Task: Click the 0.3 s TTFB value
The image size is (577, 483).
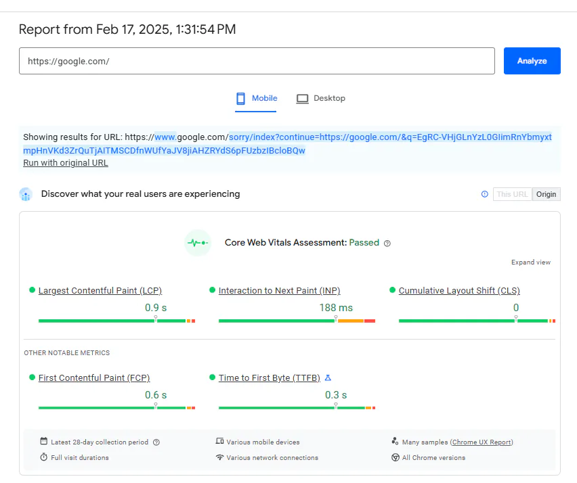Action: pos(336,395)
